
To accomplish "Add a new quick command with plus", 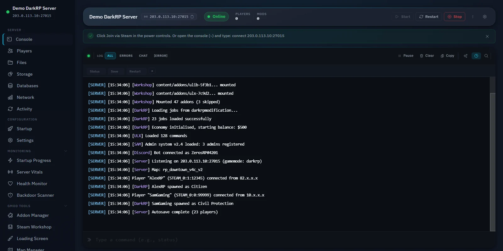I will 152,71.
